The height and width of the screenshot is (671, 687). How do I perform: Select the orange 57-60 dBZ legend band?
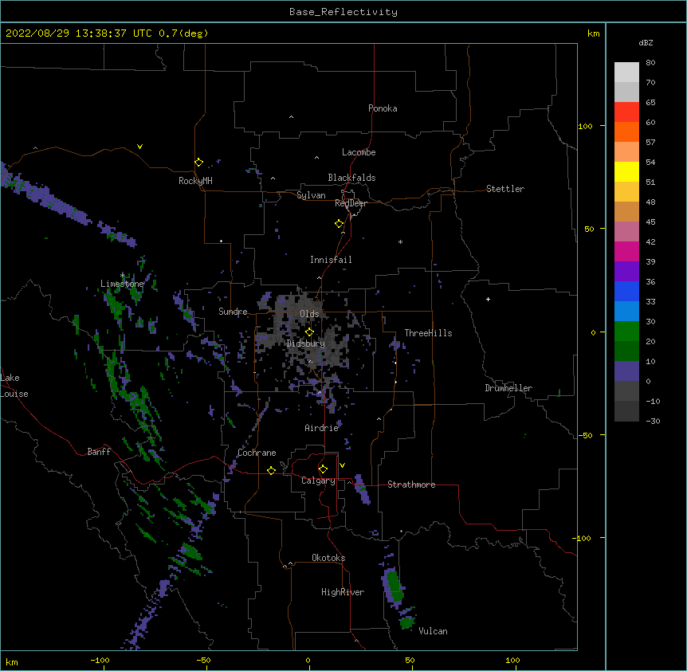(x=626, y=131)
